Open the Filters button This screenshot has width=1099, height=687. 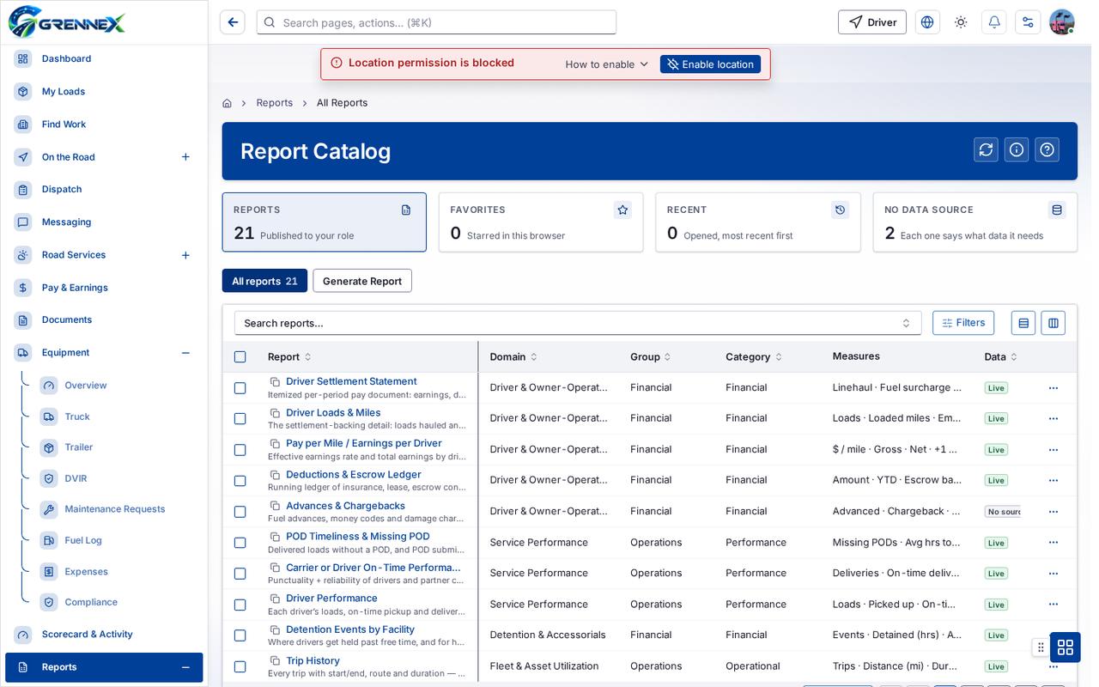(x=963, y=323)
